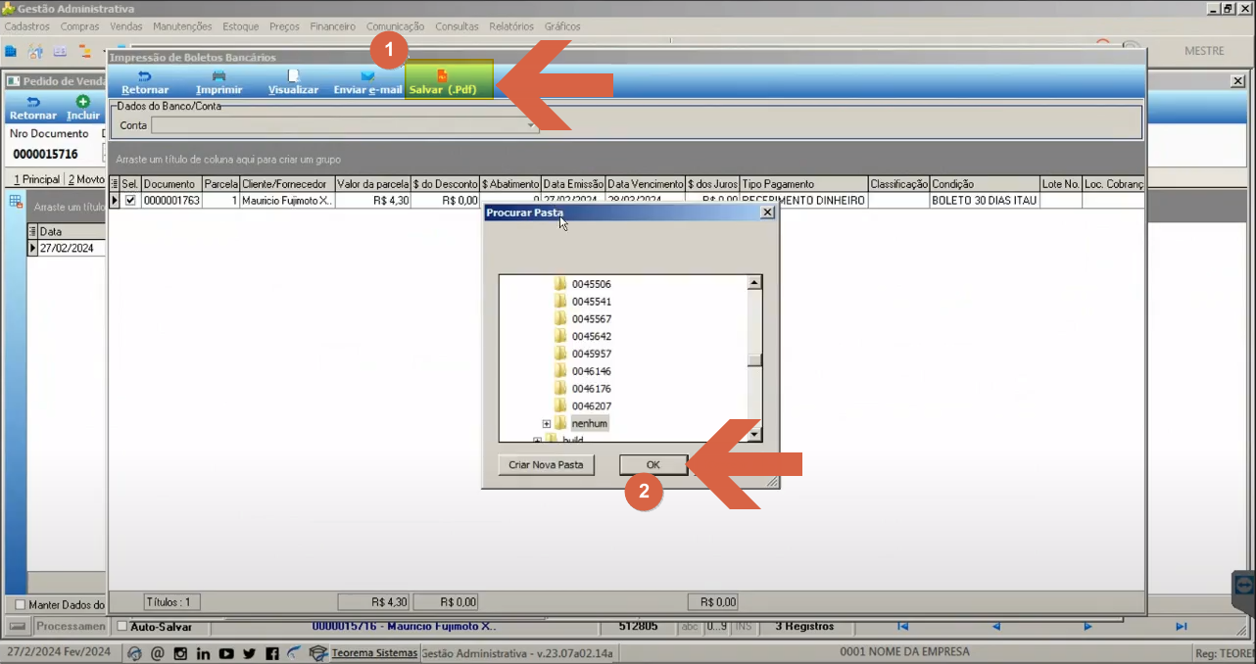
Task: Open Instagram icon in status bar
Action: (180, 653)
